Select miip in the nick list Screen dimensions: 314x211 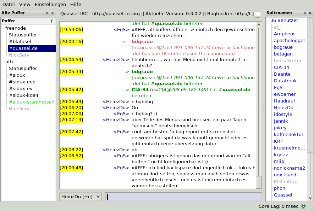coord(279,161)
